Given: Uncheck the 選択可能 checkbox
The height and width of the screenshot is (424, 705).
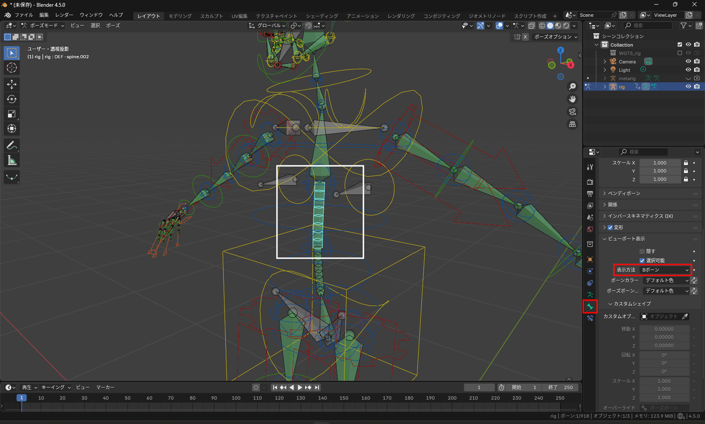Looking at the screenshot, I should (x=642, y=261).
